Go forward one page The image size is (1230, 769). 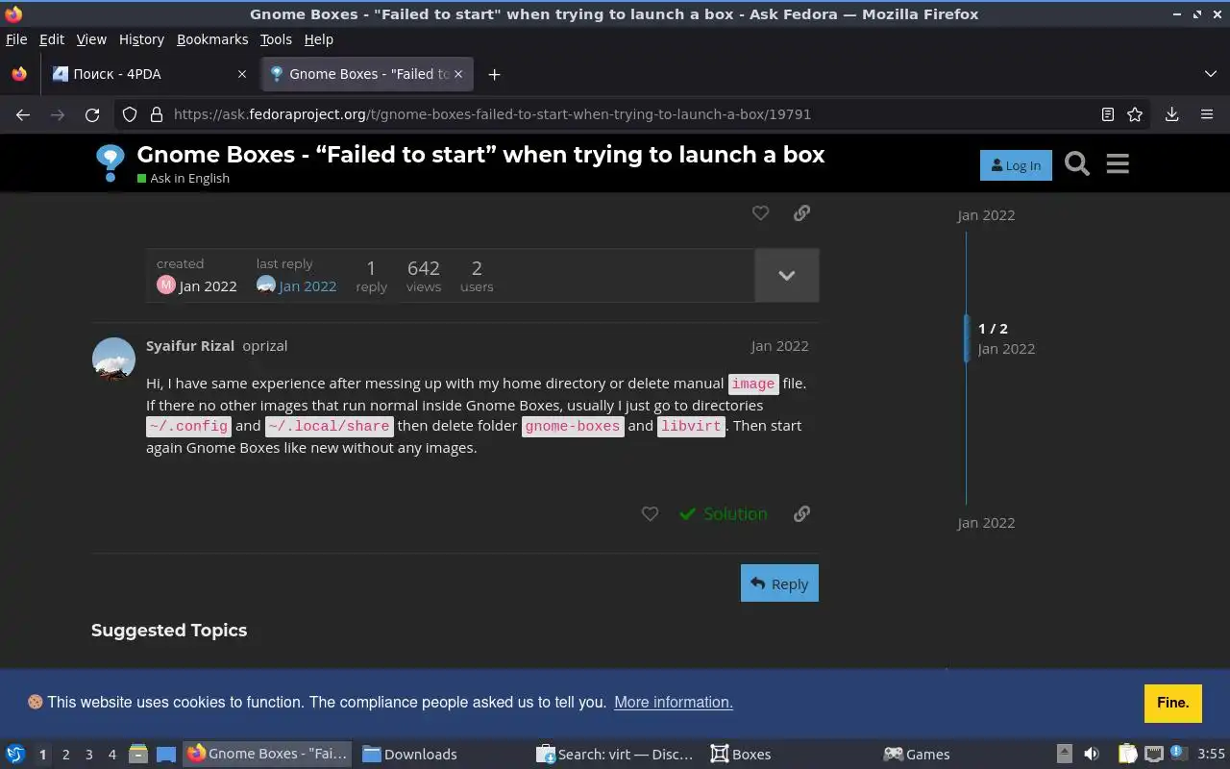[58, 114]
